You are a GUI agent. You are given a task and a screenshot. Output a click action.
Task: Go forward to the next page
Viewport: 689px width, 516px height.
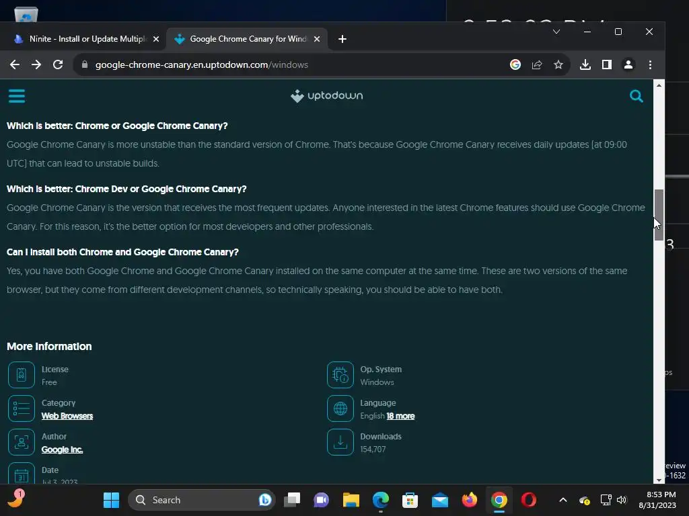point(36,64)
